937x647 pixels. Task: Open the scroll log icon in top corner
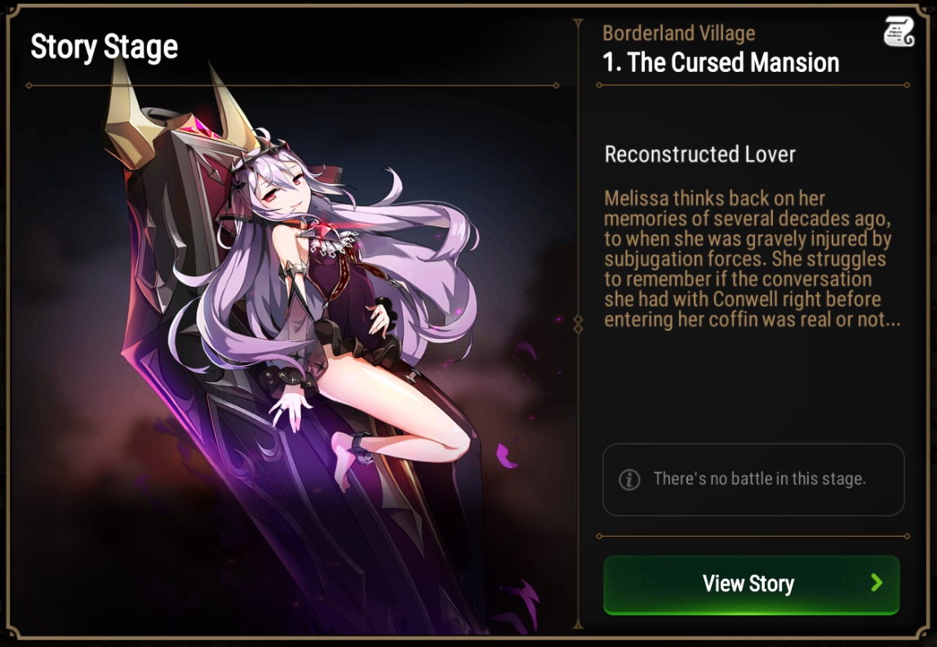[x=899, y=32]
